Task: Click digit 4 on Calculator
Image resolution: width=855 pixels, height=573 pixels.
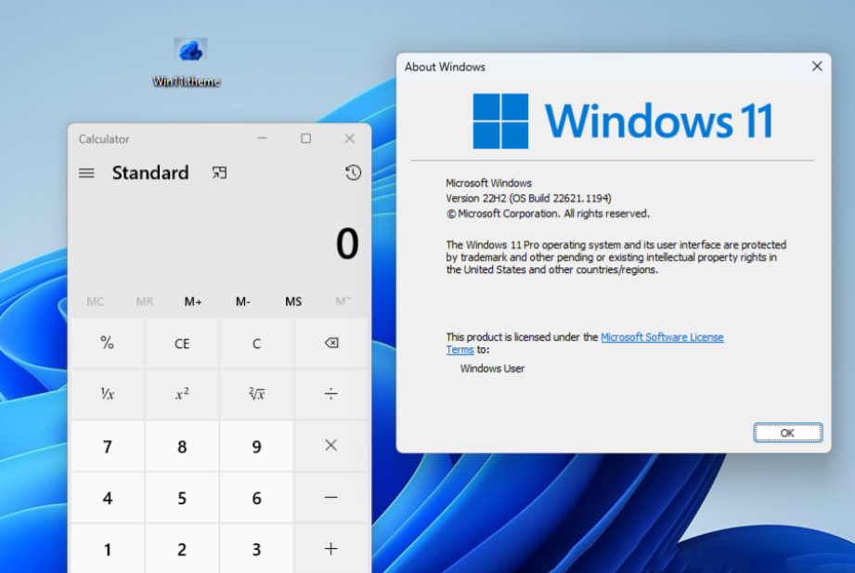Action: click(108, 498)
